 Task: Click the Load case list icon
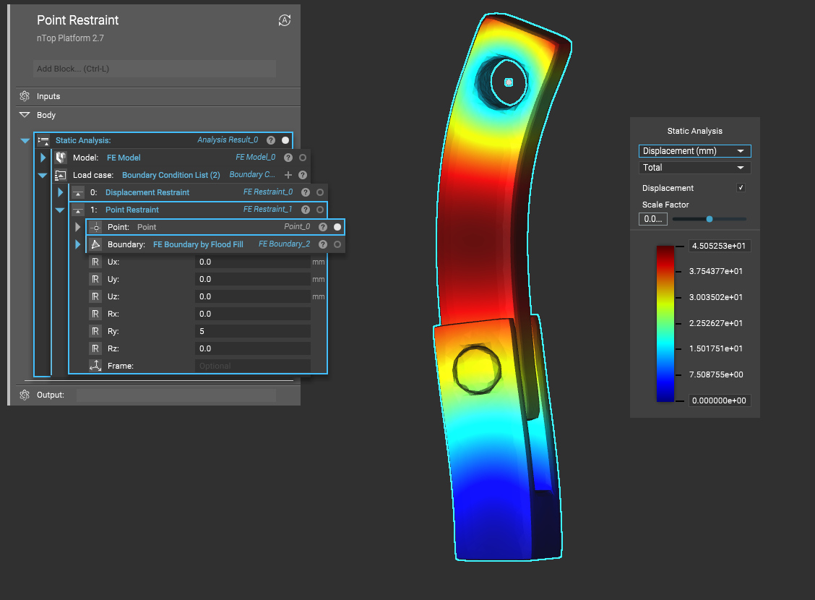pyautogui.click(x=61, y=175)
